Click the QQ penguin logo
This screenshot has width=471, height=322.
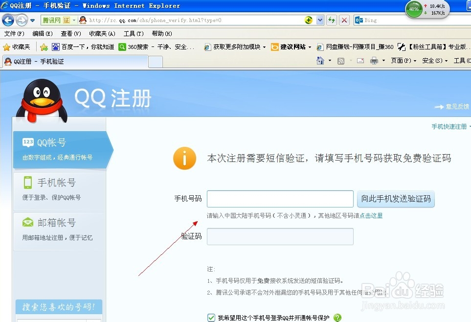click(42, 101)
